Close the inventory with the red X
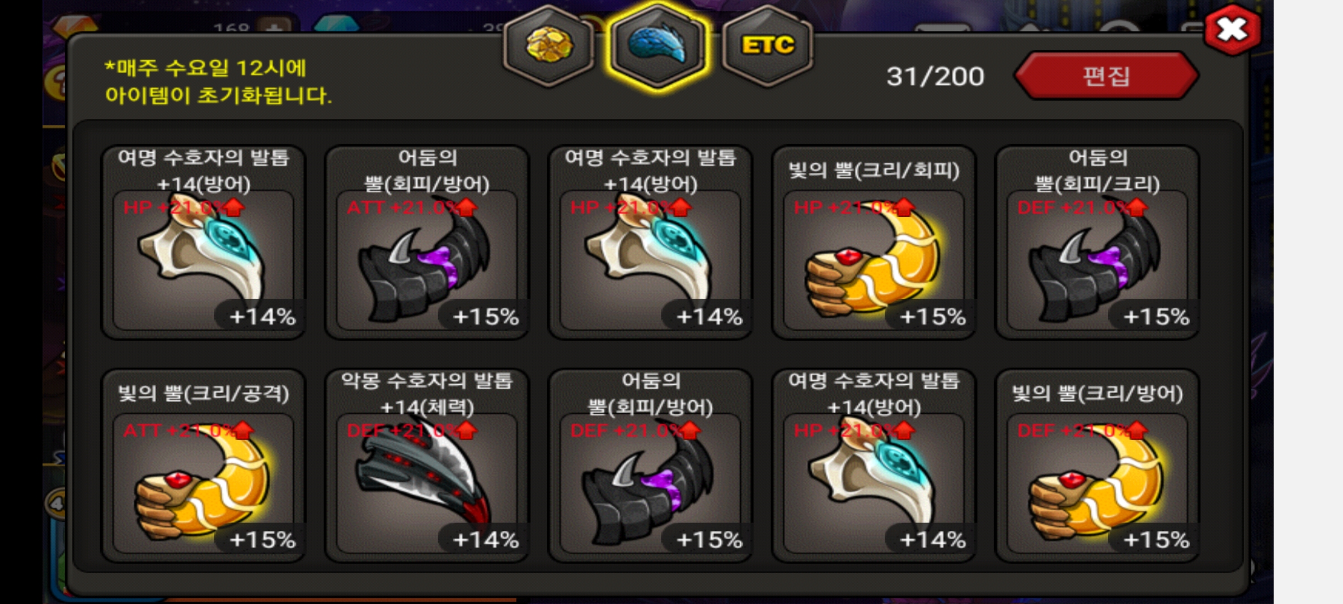This screenshot has height=604, width=1343. pyautogui.click(x=1233, y=30)
